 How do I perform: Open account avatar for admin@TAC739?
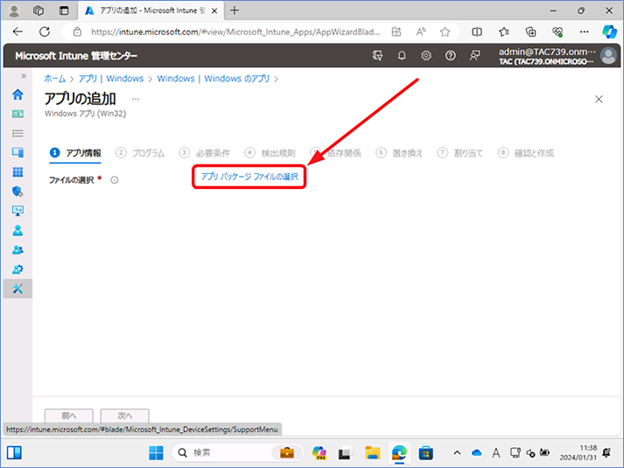coord(608,56)
